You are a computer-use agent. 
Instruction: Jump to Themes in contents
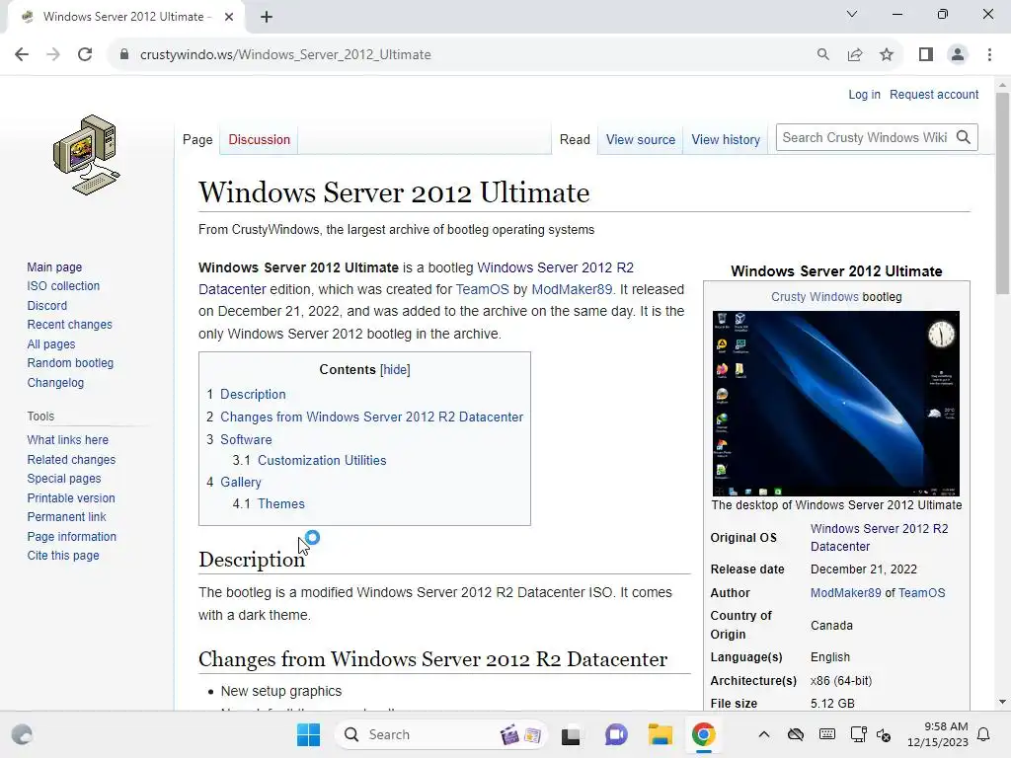pos(281,504)
